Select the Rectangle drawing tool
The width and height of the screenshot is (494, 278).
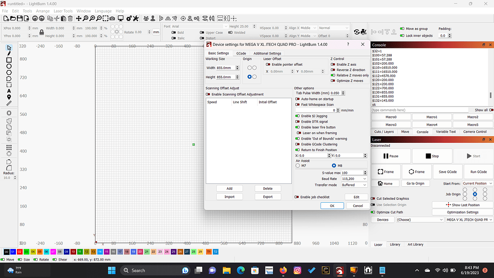click(8, 60)
